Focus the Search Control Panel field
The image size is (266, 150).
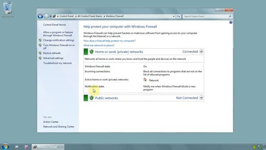pos(206,16)
